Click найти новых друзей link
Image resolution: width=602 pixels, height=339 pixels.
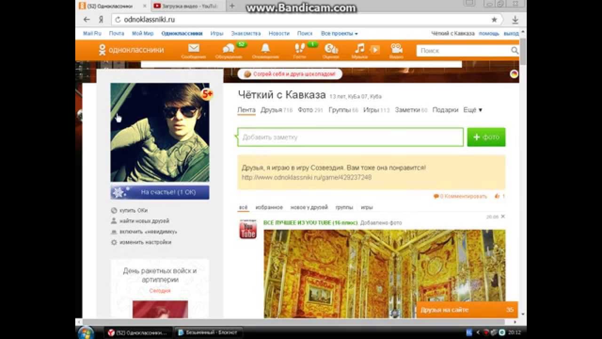(144, 221)
